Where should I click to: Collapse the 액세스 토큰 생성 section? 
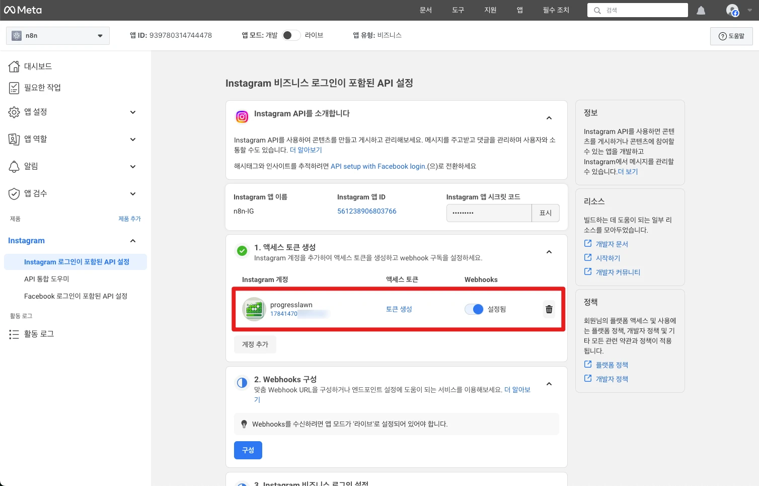click(549, 252)
